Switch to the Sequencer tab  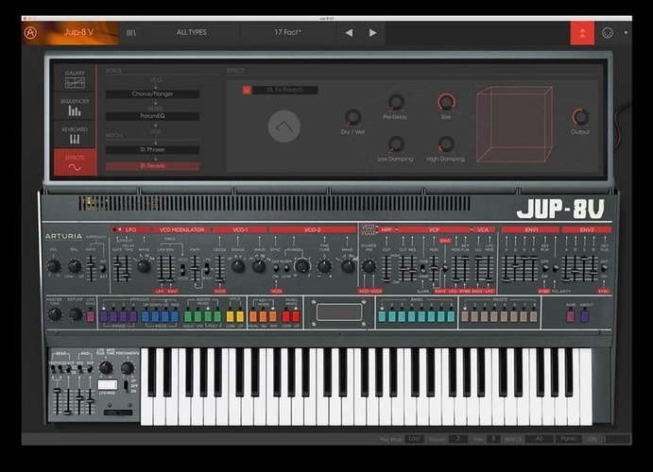click(75, 107)
